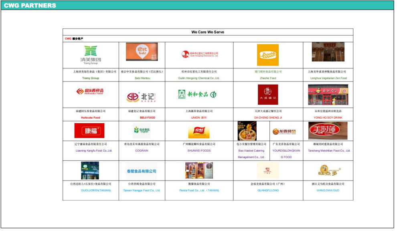Click the Tramy Group green logo
This screenshot has width=397, height=231.
coord(90,55)
